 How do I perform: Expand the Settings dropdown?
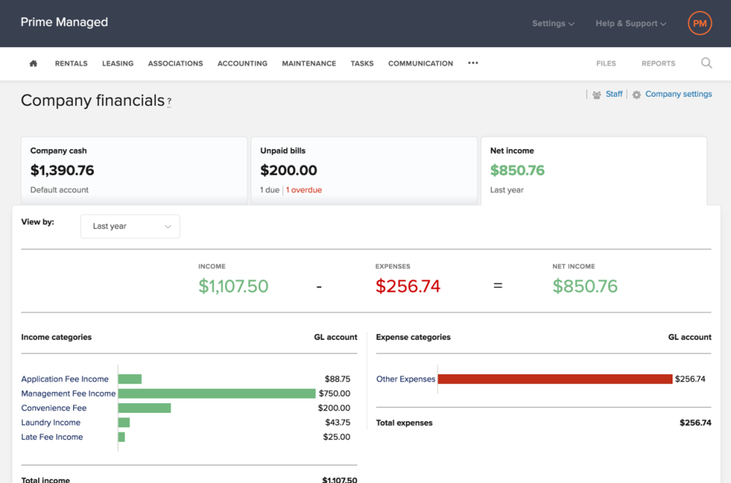click(x=553, y=24)
